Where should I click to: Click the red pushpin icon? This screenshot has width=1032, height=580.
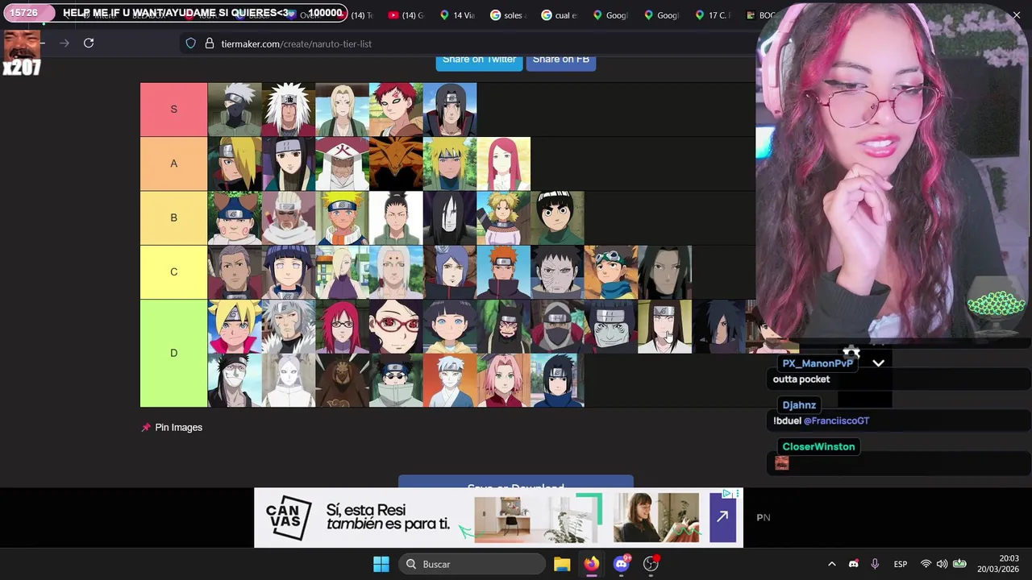(x=146, y=428)
